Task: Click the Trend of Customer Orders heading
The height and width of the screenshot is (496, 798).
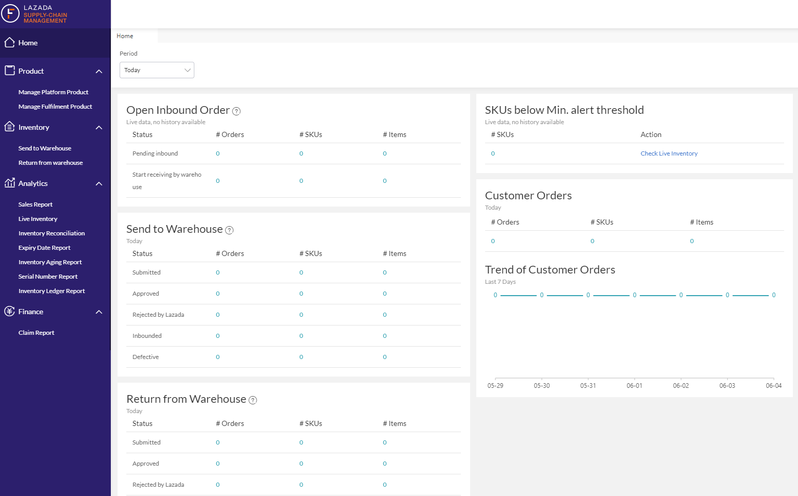Action: point(550,270)
